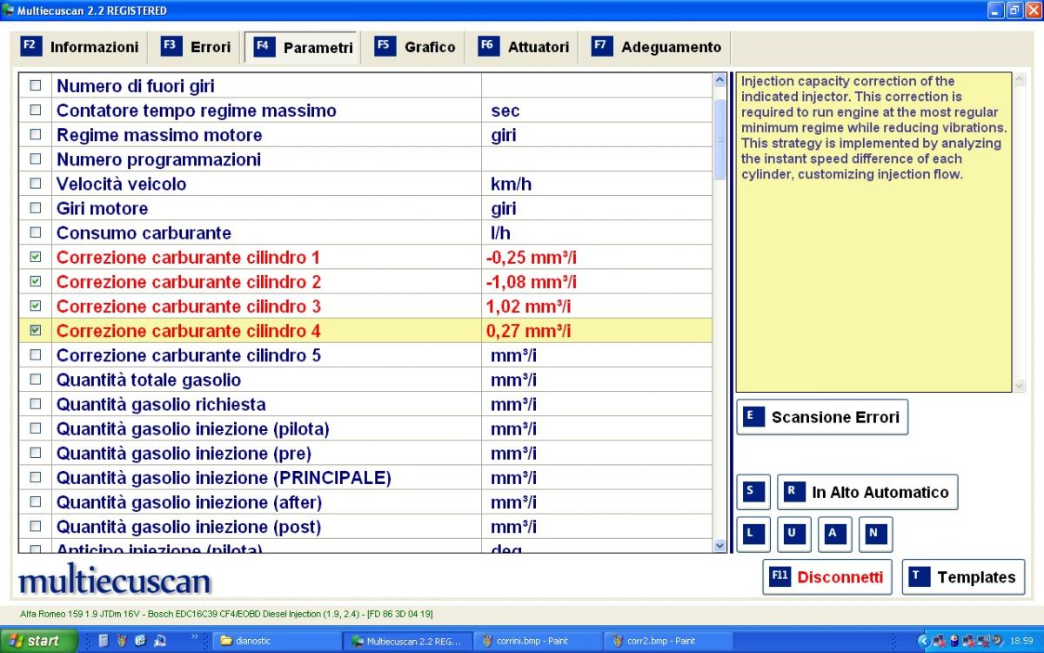
Task: Click the taskbar clock showing 18.59
Action: tap(1021, 641)
